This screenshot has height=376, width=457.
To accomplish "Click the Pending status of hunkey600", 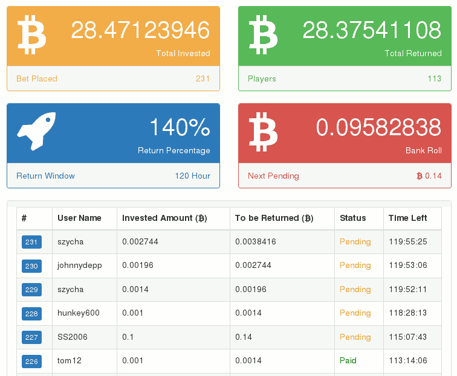I will (355, 313).
